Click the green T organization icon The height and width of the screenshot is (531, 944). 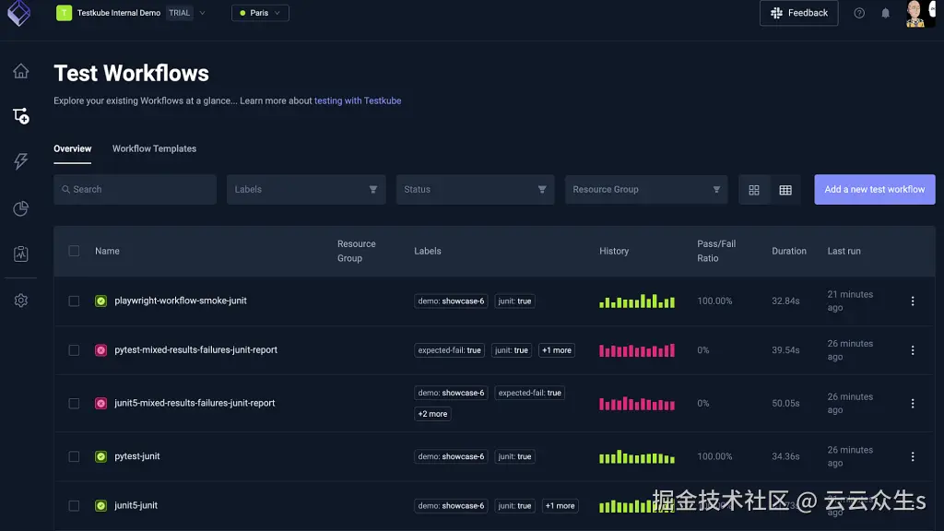pos(64,13)
